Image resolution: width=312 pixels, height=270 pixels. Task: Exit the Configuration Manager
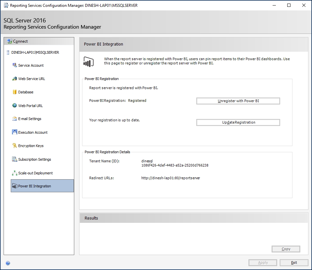pos(294,263)
